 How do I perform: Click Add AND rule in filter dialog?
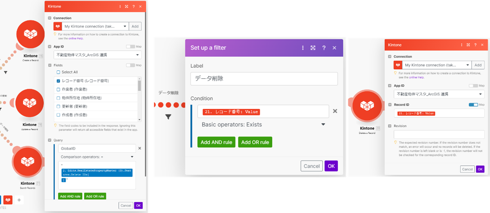click(216, 142)
